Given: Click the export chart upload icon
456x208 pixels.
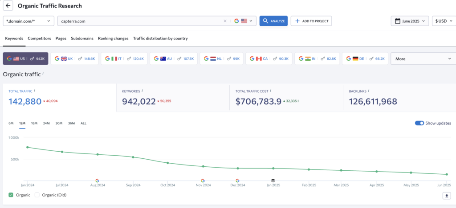Looking at the screenshot, I should [446, 196].
